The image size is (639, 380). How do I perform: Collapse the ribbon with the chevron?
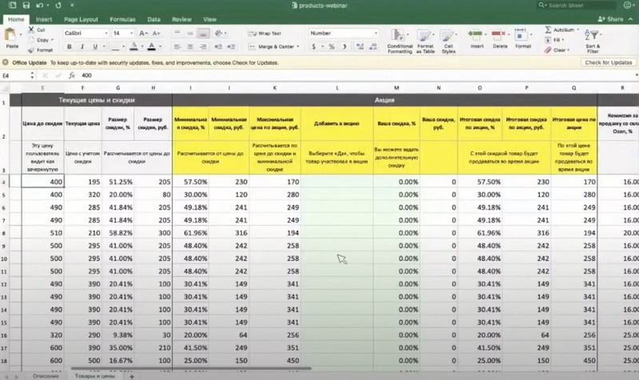point(630,19)
